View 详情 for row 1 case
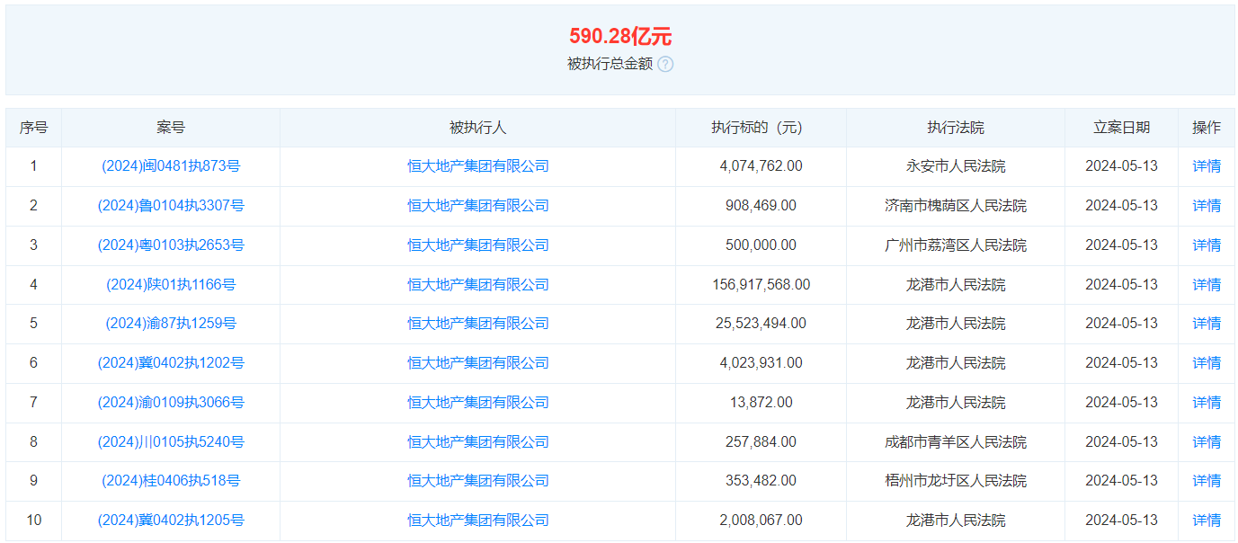The image size is (1238, 543). pos(1207,166)
